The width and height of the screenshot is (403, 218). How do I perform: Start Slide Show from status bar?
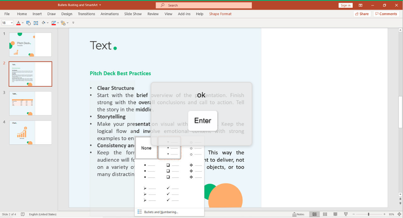coord(346,214)
